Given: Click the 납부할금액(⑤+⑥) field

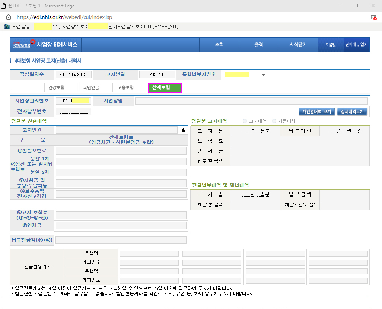Looking at the screenshot, I should (121, 240).
